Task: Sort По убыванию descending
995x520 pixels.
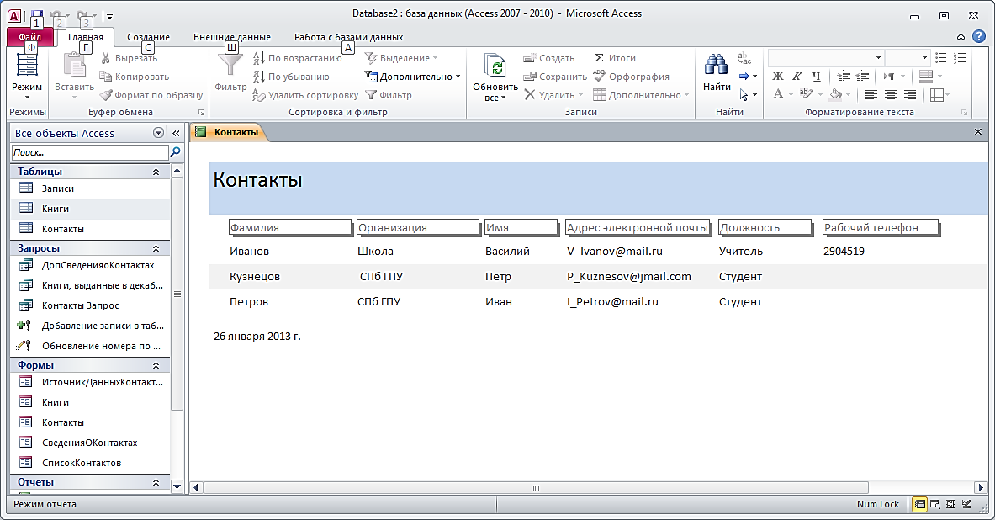Action: click(x=291, y=77)
